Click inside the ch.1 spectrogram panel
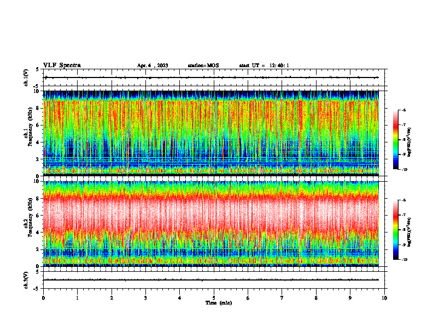Viewport: 433px width, 334px height. (211, 133)
